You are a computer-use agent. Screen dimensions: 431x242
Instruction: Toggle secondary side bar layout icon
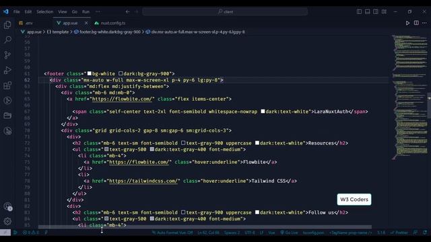tap(376, 11)
